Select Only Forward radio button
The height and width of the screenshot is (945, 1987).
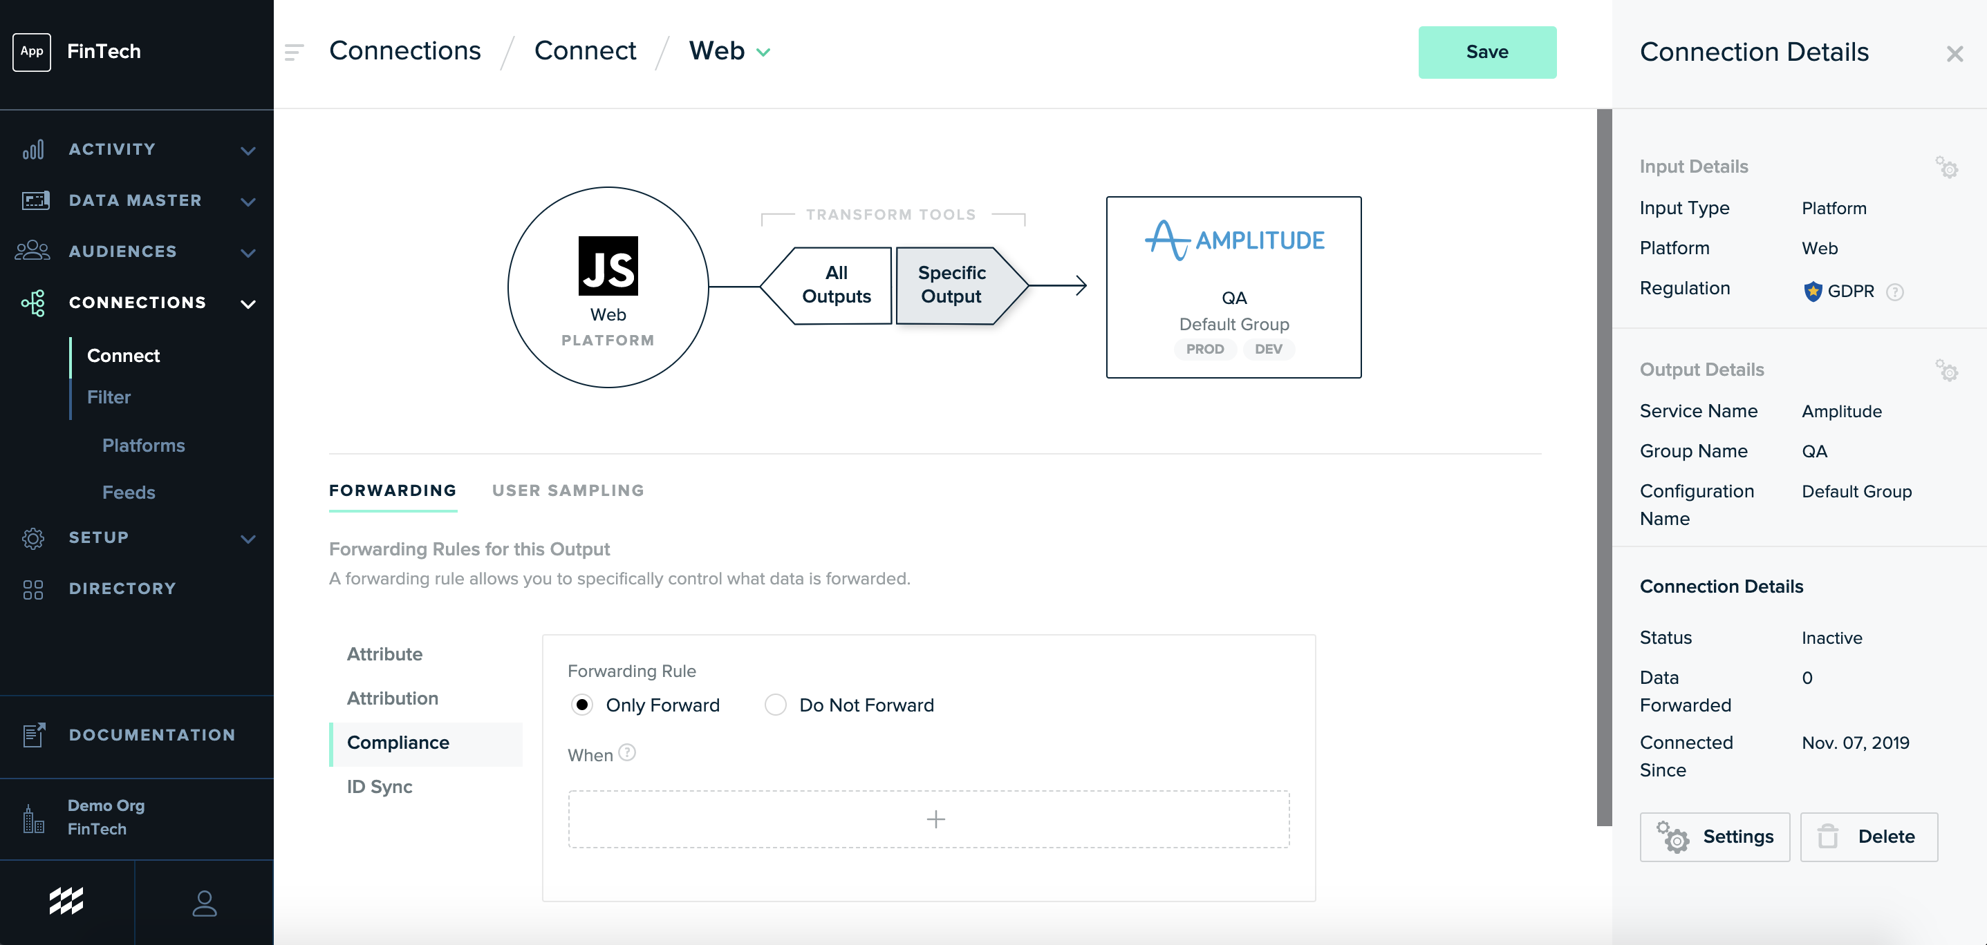point(581,705)
